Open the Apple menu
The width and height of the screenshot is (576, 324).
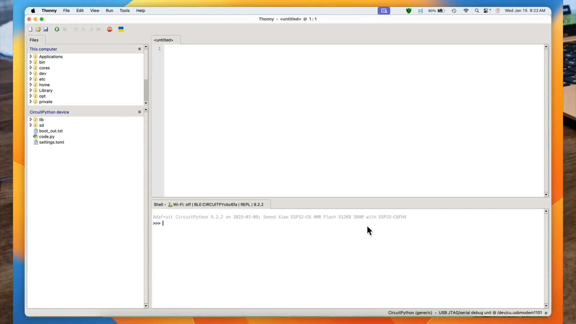[33, 10]
